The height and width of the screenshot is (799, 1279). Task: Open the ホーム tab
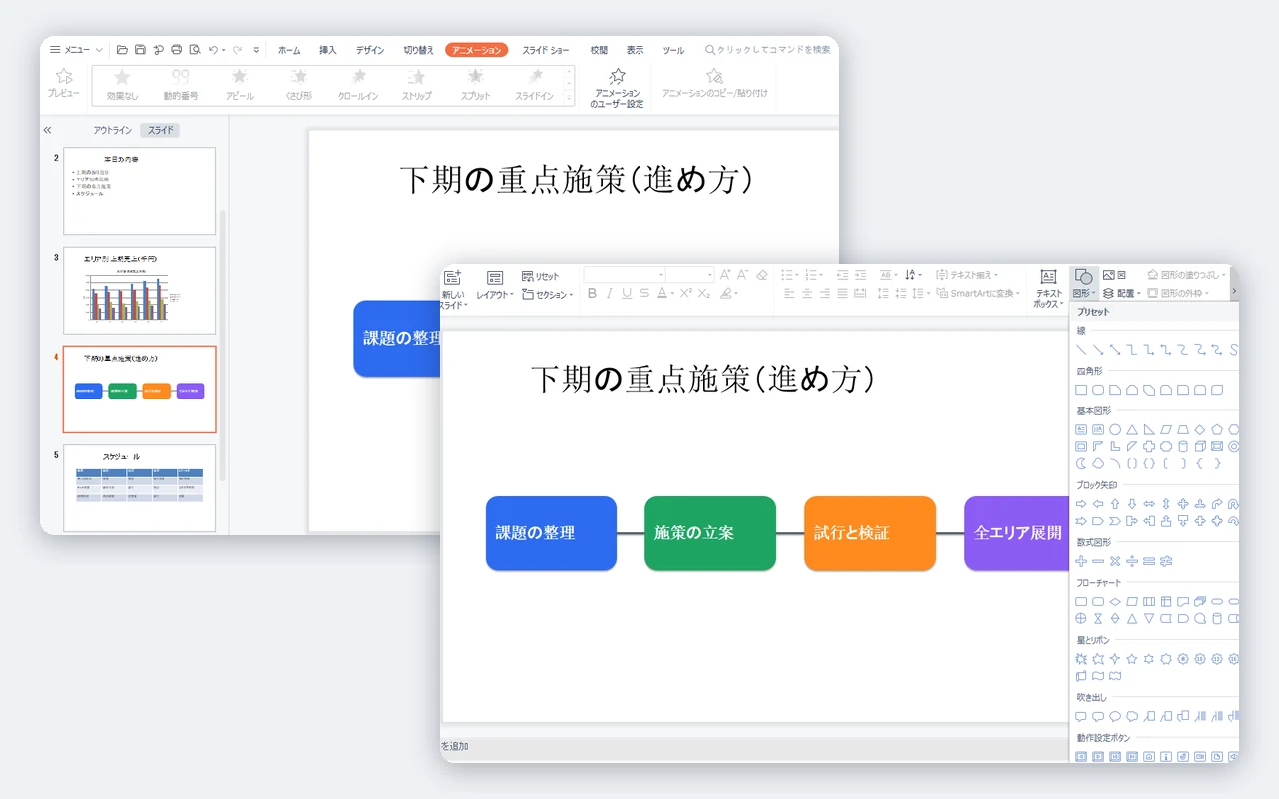pos(289,50)
